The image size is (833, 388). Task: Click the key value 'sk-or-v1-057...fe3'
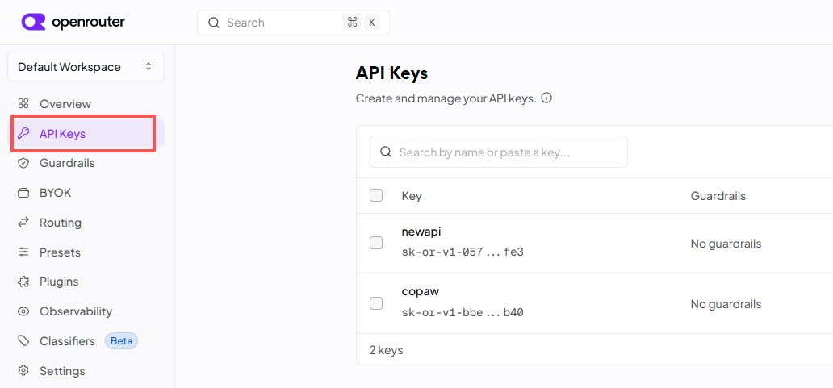pos(463,252)
